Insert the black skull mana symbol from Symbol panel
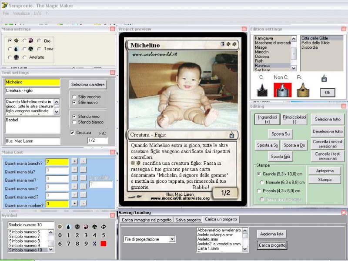 point(77,227)
